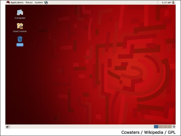Switch to the active blue workspace one
The height and width of the screenshot is (136, 181).
[156, 127]
